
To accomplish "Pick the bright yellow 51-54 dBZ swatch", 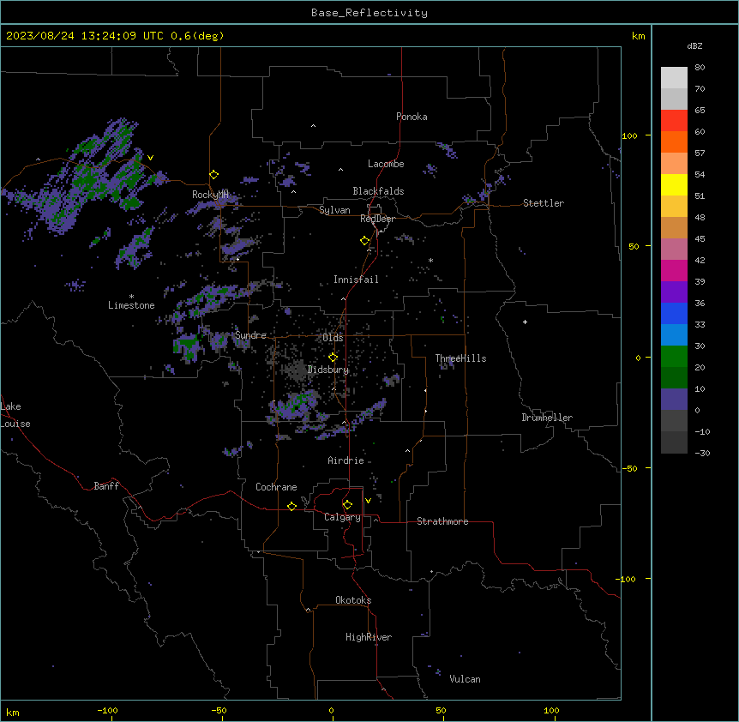I will [674, 184].
